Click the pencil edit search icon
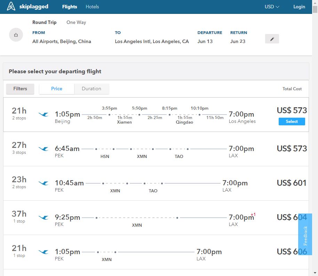318x276 pixels. (272, 39)
